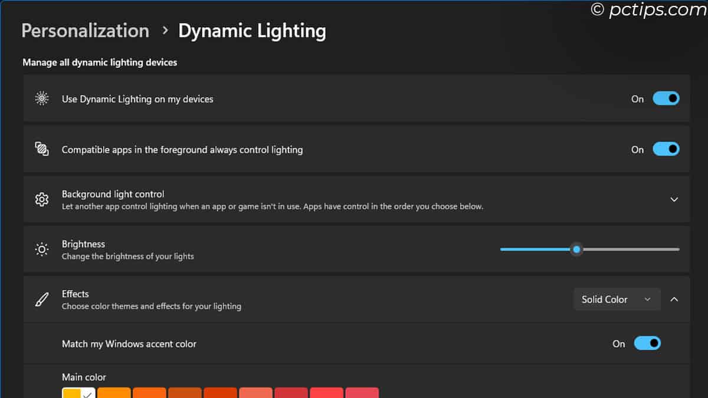Viewport: 708px width, 398px height.
Task: Click the Background light control gear icon
Action: coord(42,200)
